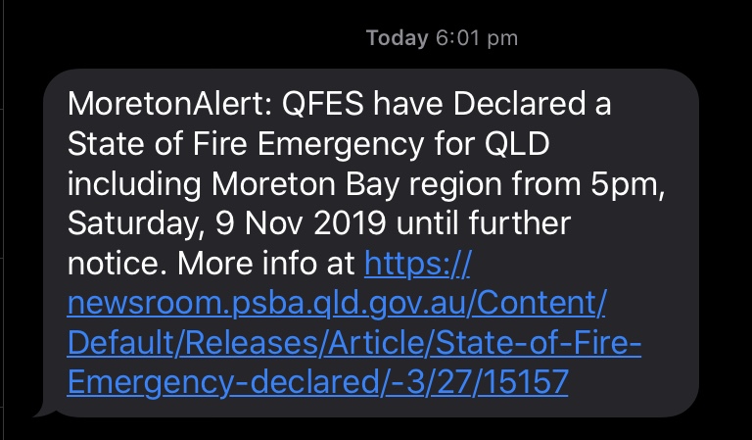Tap the message bubble tail corner
The width and height of the screenshot is (752, 440).
41,412
